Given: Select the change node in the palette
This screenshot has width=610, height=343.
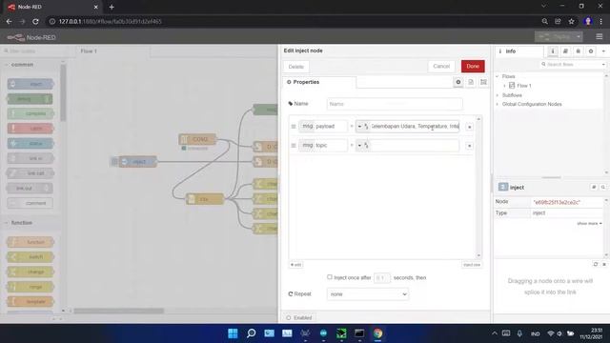Looking at the screenshot, I should [30, 272].
